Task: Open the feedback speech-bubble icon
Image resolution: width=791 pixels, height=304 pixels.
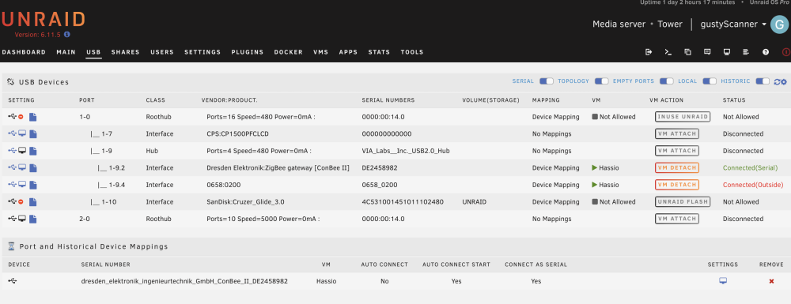Action: [707, 52]
